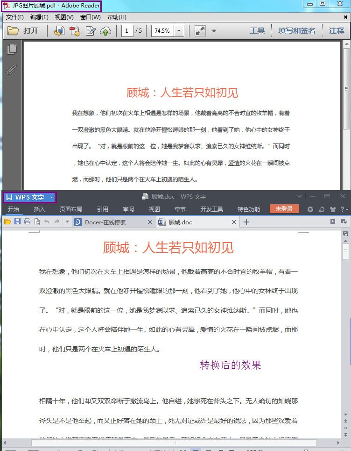Expand the toolbar options arrow after the fit-page icon

(214, 31)
